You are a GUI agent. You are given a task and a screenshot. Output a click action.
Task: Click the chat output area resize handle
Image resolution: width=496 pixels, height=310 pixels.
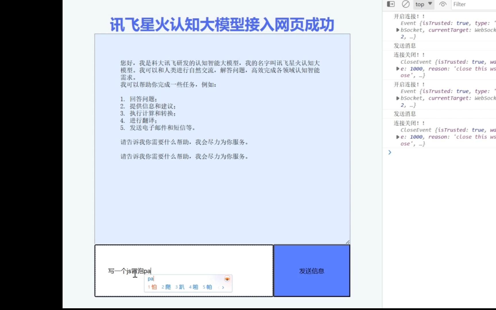pos(348,242)
